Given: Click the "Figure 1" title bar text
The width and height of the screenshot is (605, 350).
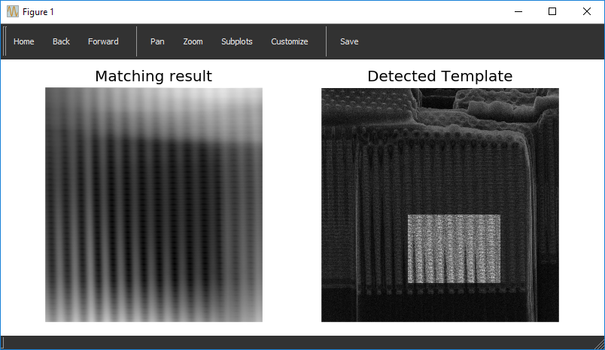Looking at the screenshot, I should 38,12.
